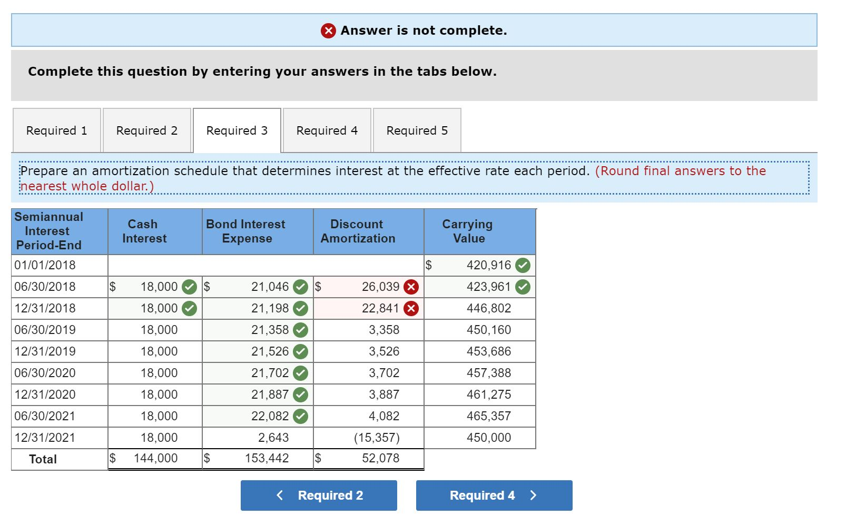
Task: Click green check beside 06/30/2018 cash interest 18,000
Action: [x=189, y=287]
